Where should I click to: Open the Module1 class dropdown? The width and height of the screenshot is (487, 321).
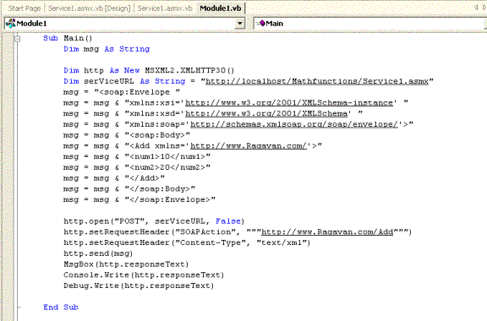(240, 24)
